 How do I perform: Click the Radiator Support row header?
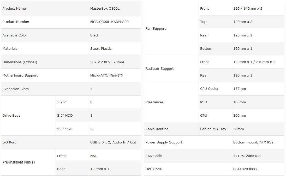tap(159, 68)
